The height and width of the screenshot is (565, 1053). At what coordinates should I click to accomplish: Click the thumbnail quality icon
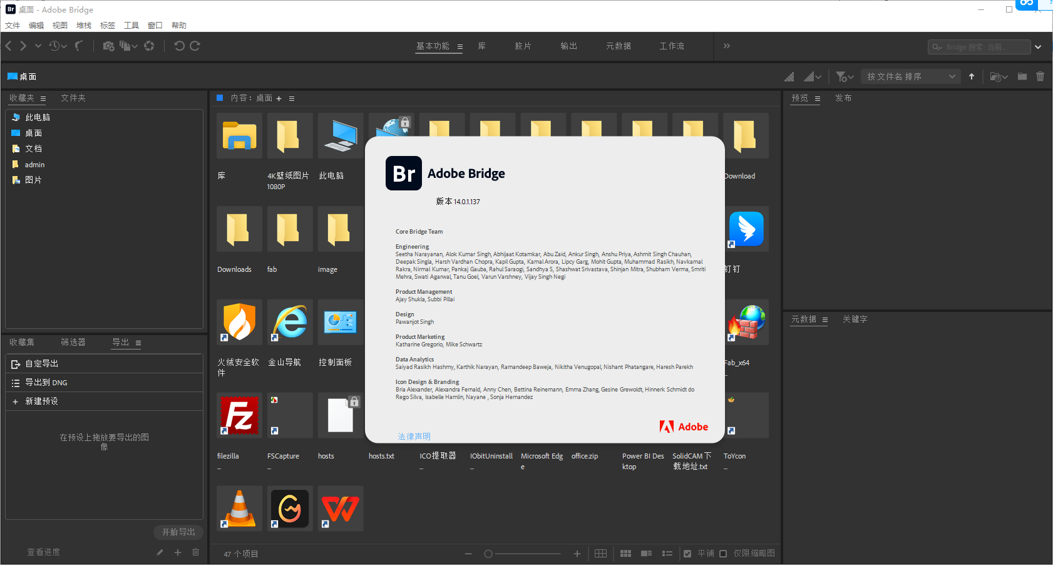(x=789, y=76)
